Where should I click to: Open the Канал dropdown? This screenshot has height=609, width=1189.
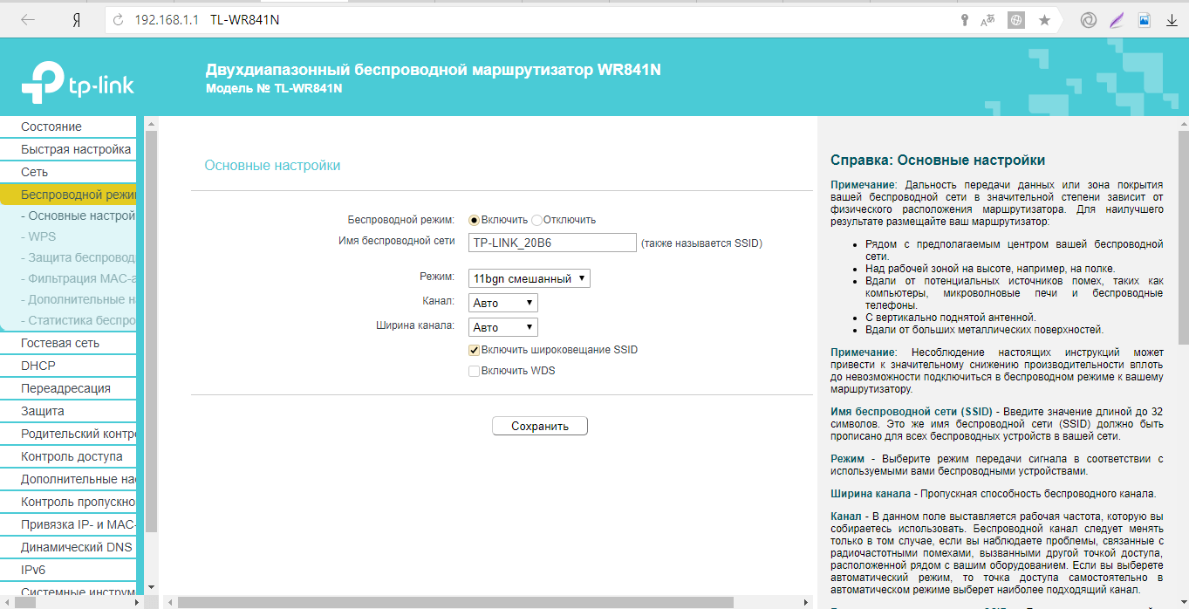pos(503,303)
